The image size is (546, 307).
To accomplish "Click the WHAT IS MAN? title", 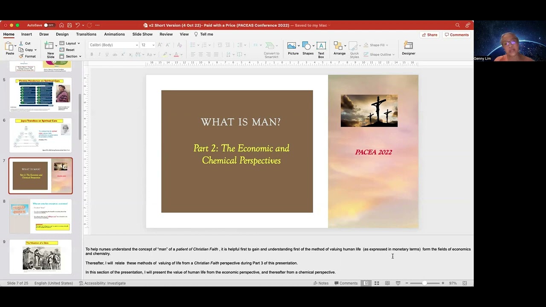I will 241,122.
